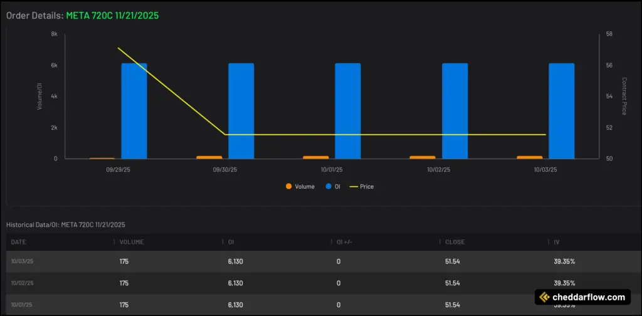Click the orange volume bar for 10/03/25
The height and width of the screenshot is (316, 642).
coord(529,157)
